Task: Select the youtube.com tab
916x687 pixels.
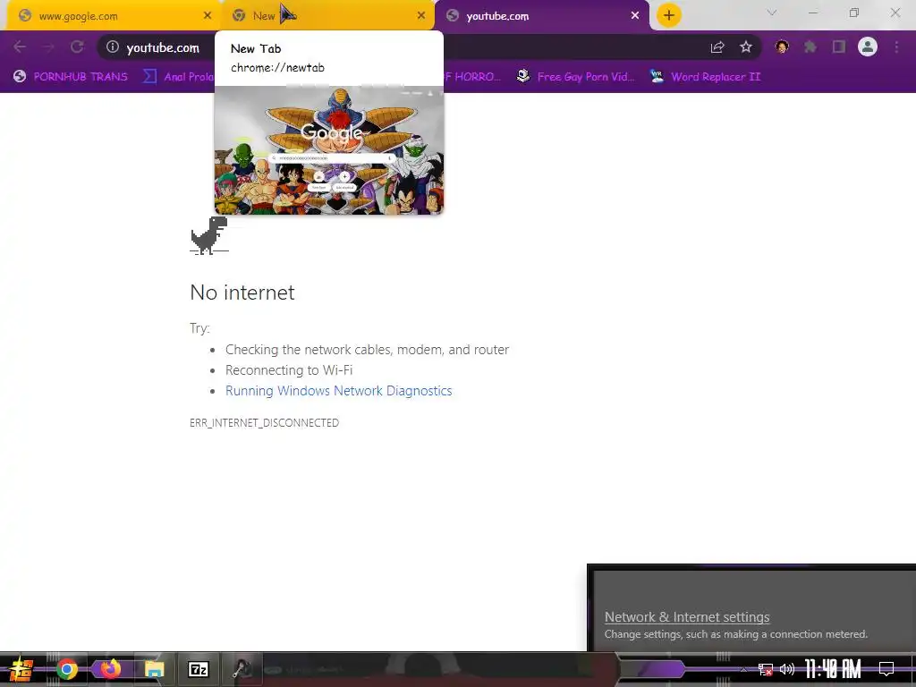Action: click(x=541, y=16)
